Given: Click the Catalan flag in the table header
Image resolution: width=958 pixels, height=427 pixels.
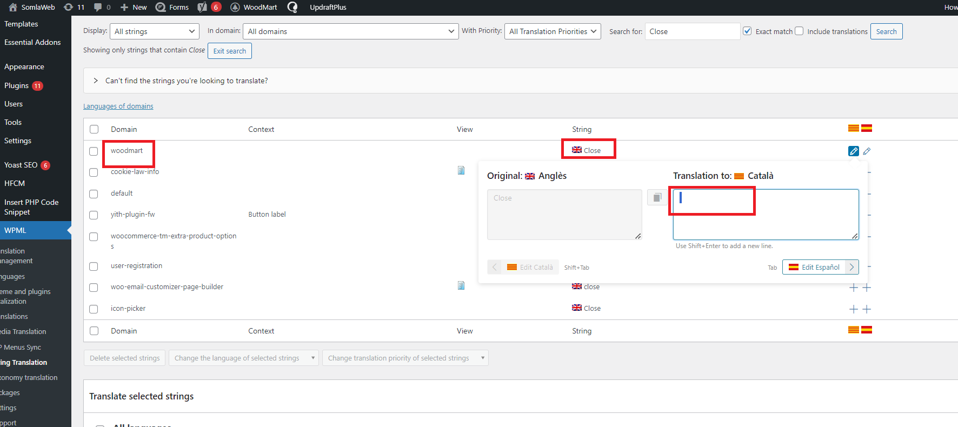Looking at the screenshot, I should (854, 128).
